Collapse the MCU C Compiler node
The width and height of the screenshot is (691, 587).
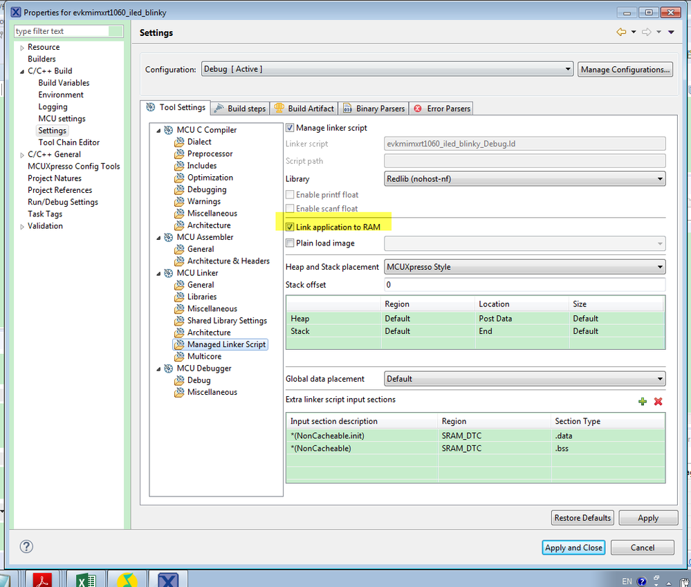(x=158, y=131)
